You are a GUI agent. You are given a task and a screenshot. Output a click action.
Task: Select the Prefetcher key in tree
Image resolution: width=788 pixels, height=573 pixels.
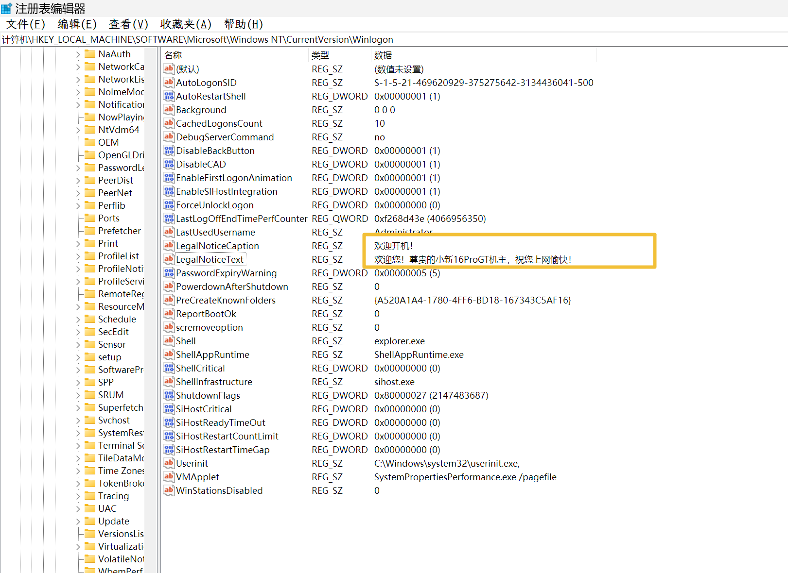click(119, 231)
